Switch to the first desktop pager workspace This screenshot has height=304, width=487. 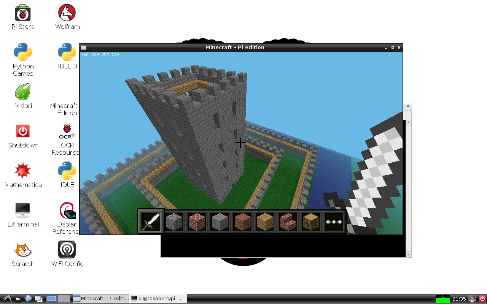[x=52, y=299]
